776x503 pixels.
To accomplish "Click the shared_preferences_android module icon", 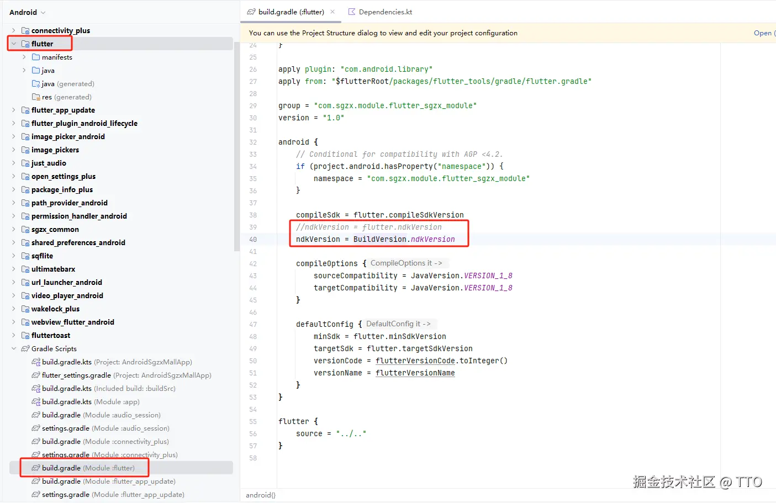I will tap(25, 242).
